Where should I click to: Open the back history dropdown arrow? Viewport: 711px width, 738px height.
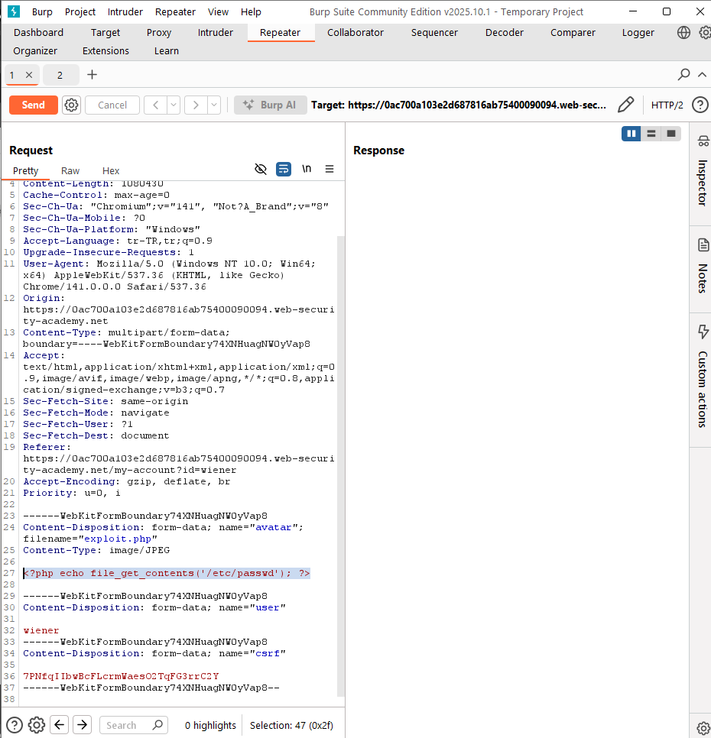coord(174,105)
